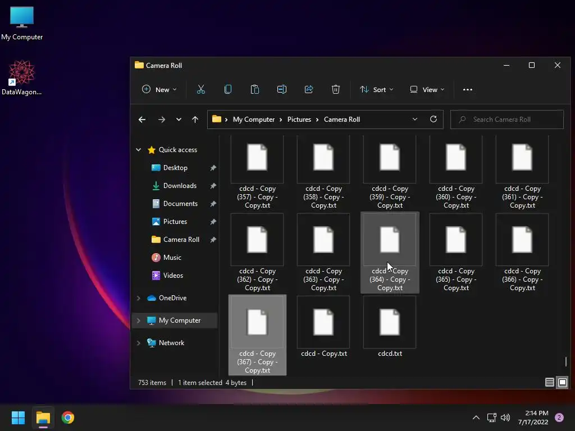
Task: Click pin icon next to Camera Roll
Action: point(213,240)
